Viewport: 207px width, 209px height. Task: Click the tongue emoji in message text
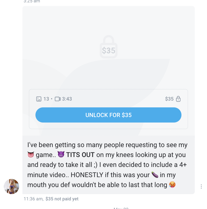[x=31, y=154]
